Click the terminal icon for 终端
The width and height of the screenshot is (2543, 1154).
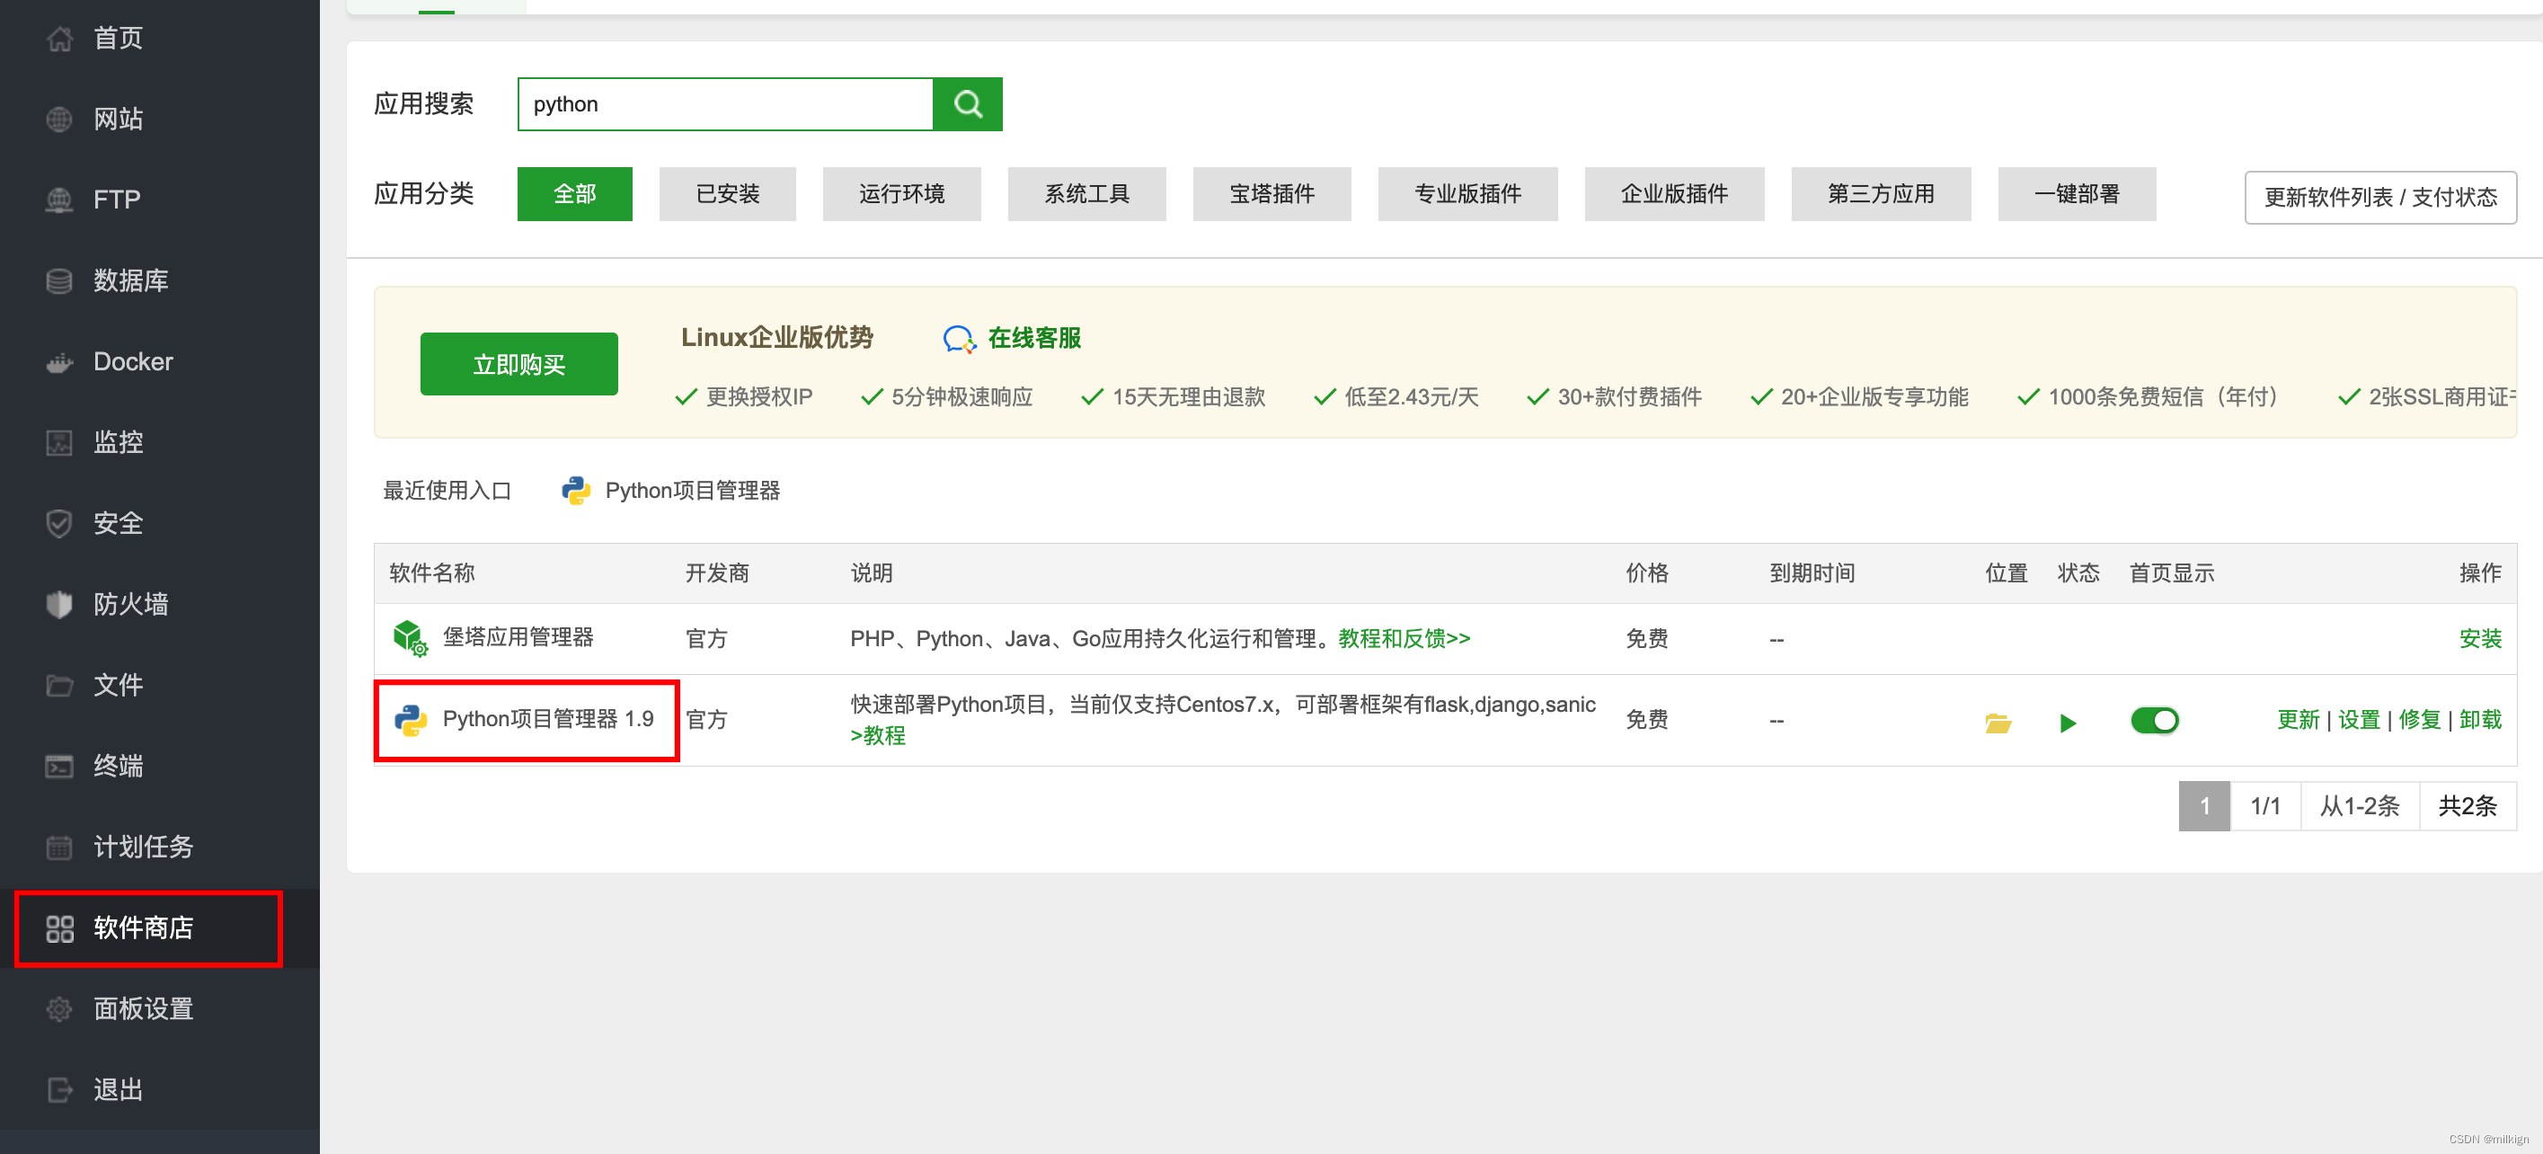click(59, 767)
